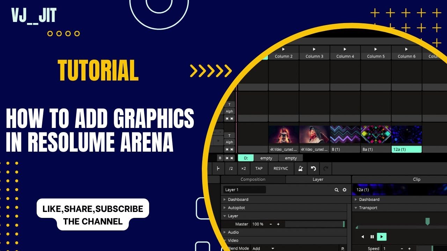The width and height of the screenshot is (447, 251).
Task: Double the tempo with ×2
Action: 243,168
